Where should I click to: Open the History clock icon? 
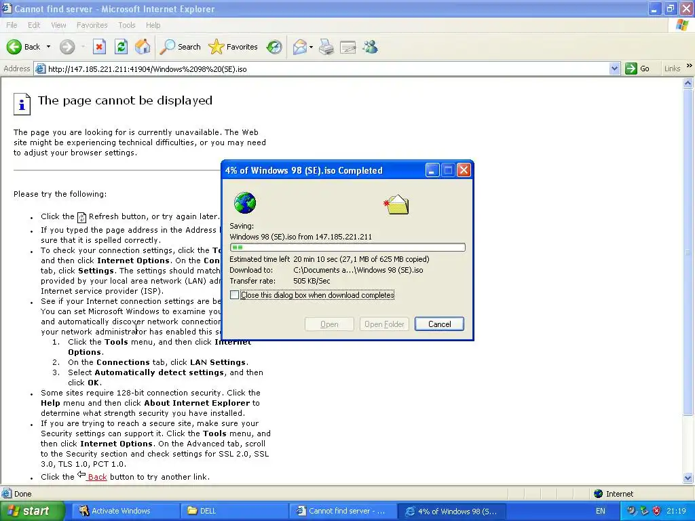click(274, 47)
